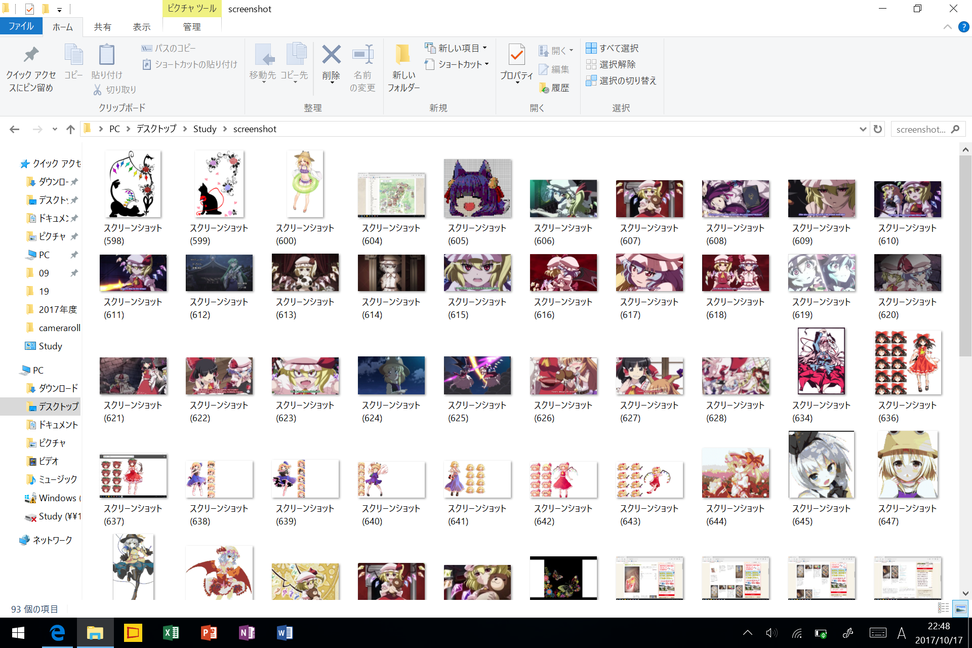Click the New folder icon
This screenshot has width=972, height=648.
click(403, 55)
